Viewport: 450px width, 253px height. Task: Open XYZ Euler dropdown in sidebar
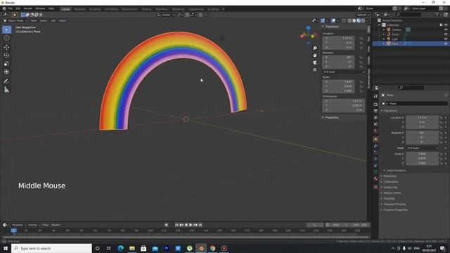coord(344,72)
